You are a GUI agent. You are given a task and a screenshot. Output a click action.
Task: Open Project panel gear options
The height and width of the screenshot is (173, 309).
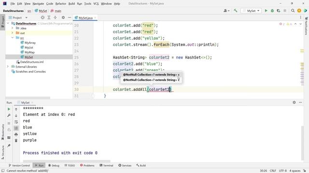(x=63, y=18)
